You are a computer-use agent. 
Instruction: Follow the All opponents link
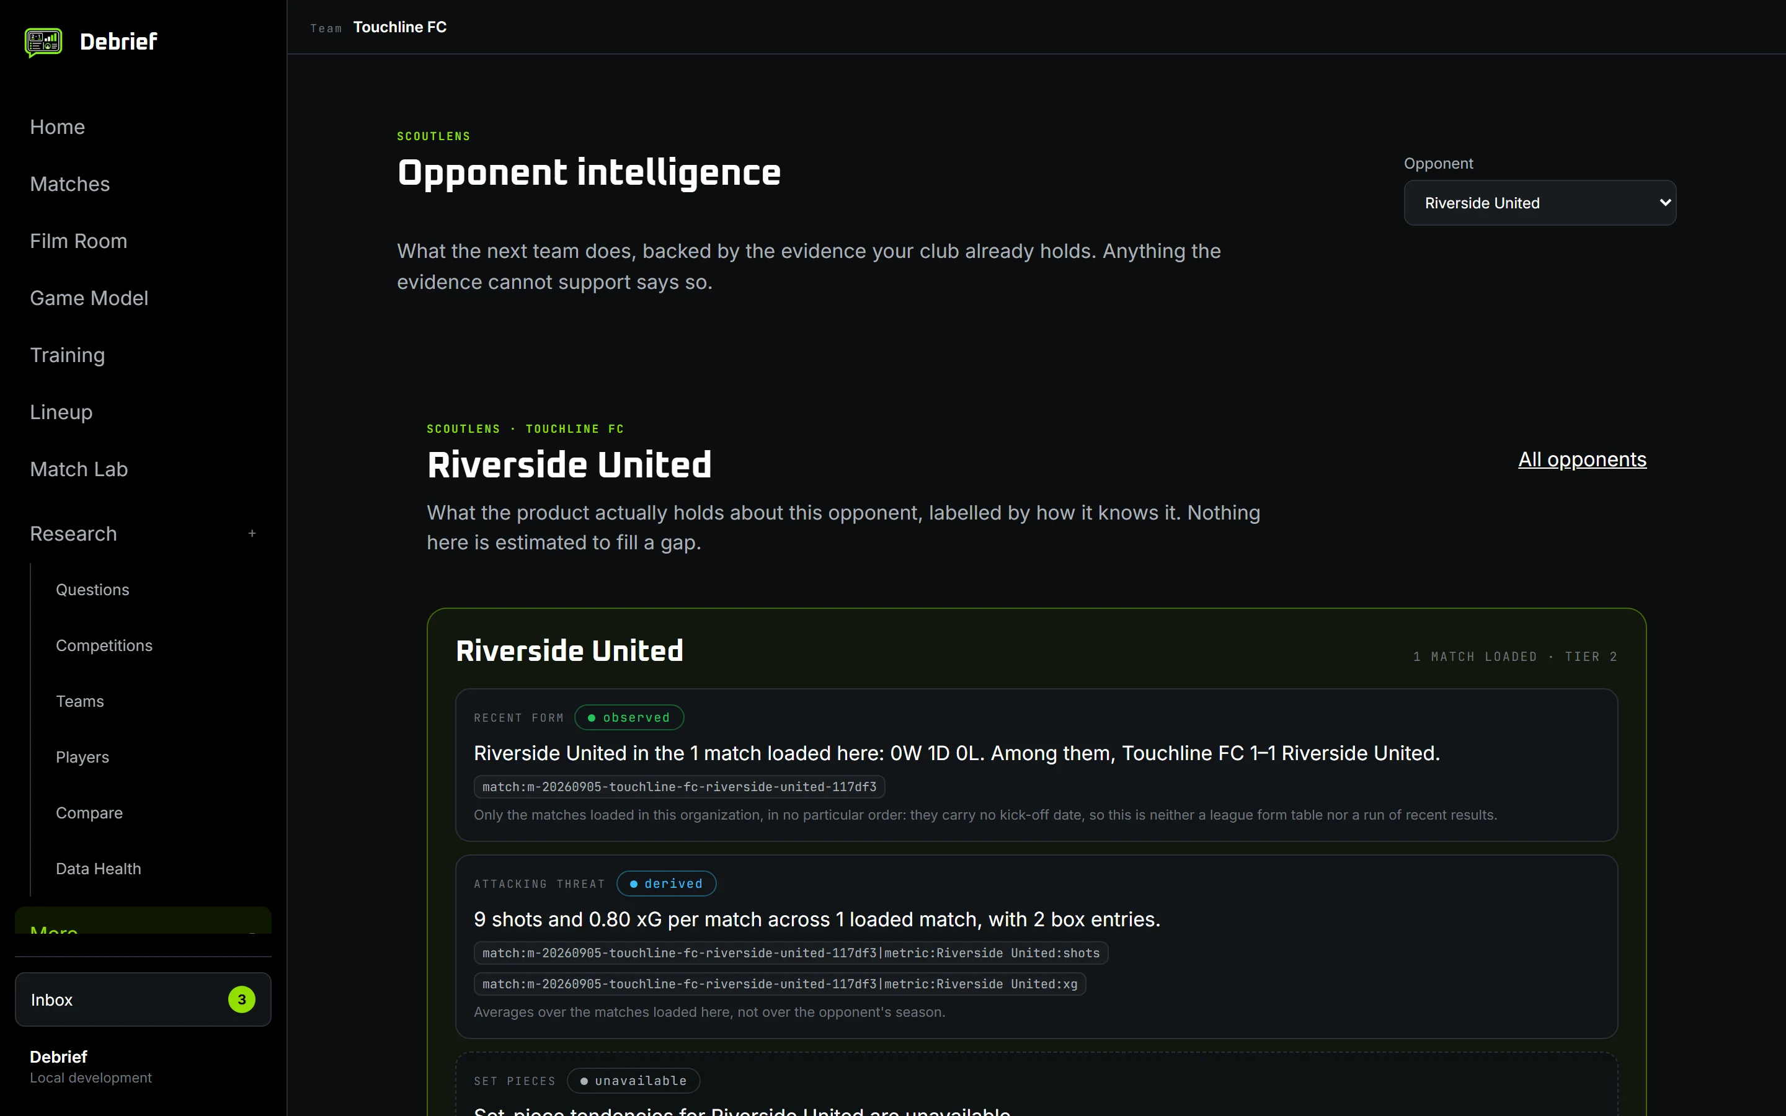point(1583,459)
